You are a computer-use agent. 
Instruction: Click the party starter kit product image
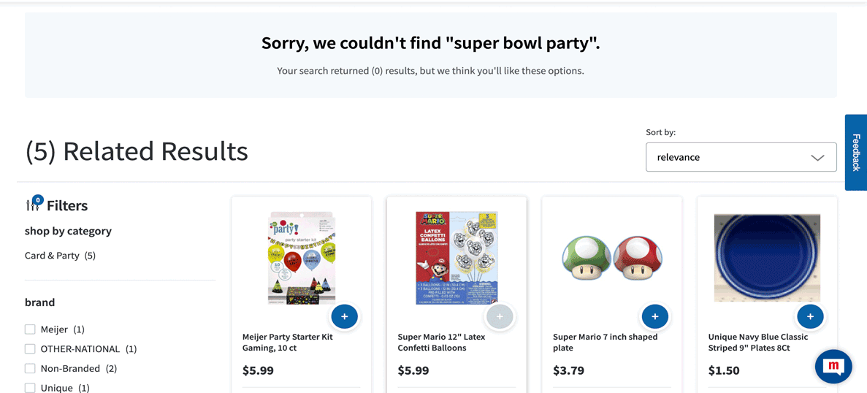(301, 257)
